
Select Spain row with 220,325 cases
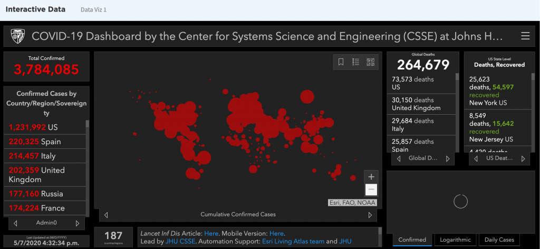click(x=45, y=142)
